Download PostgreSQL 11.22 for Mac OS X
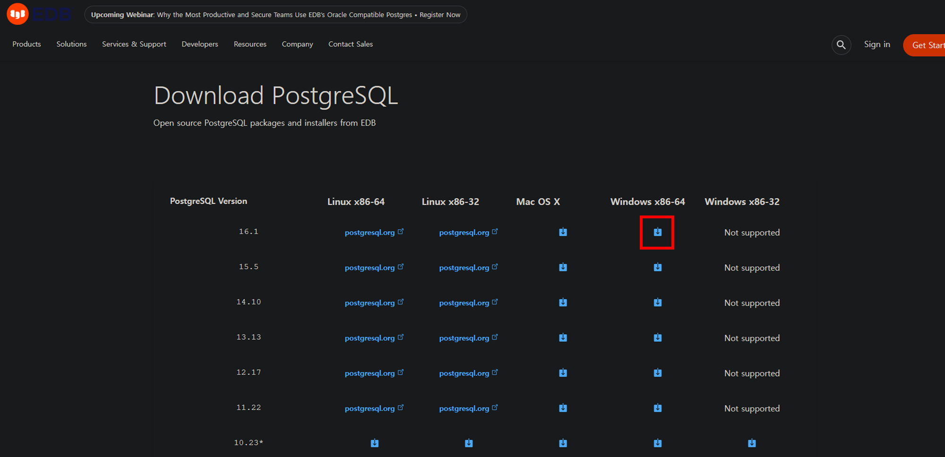Screen dimensions: 945x457 click(563, 408)
